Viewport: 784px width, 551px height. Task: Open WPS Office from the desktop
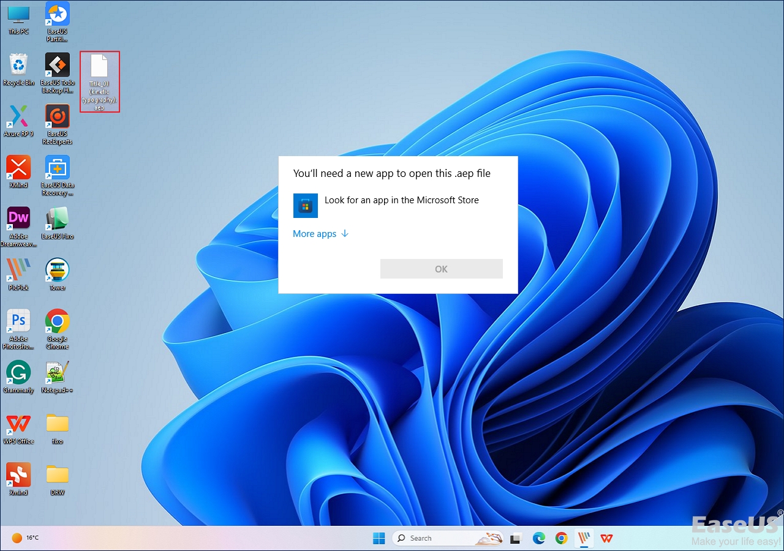[x=18, y=422]
